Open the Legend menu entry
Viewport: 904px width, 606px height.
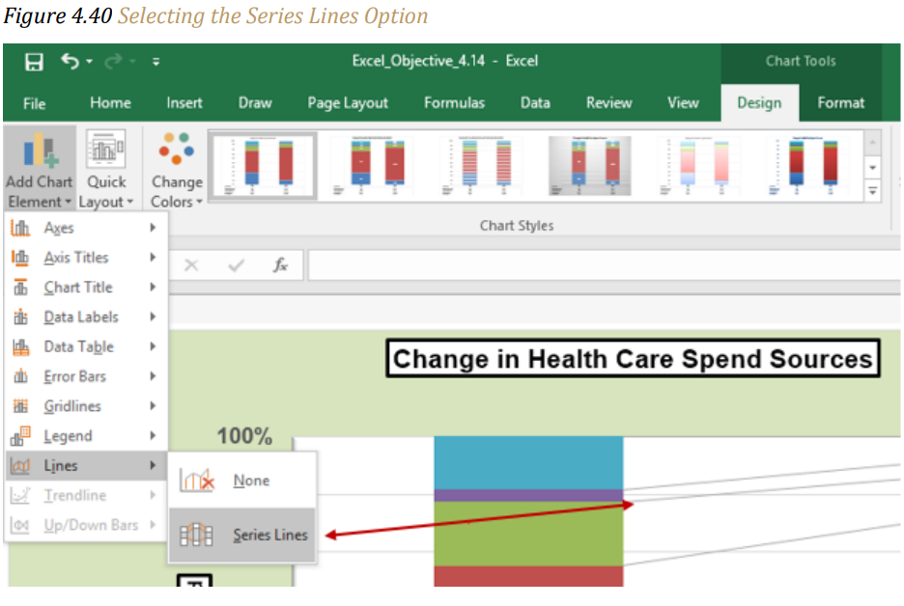click(x=85, y=436)
